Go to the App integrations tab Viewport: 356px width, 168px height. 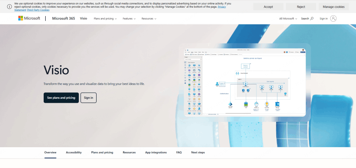[156, 152]
